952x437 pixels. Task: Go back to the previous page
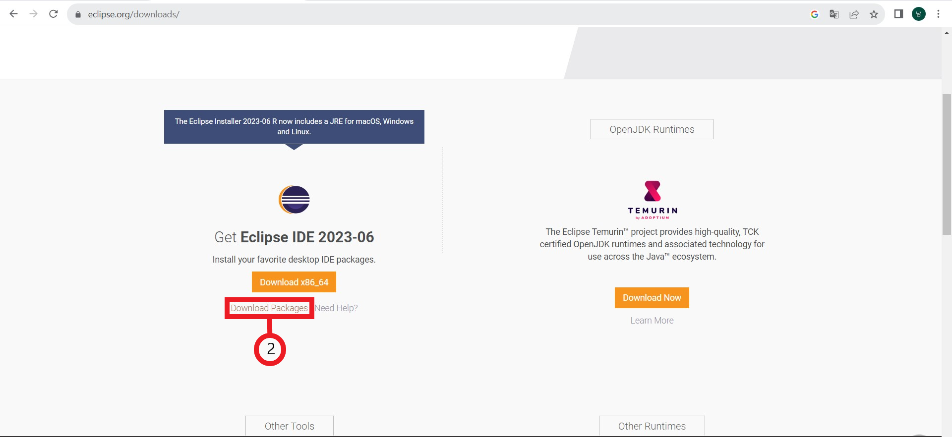[x=13, y=14]
